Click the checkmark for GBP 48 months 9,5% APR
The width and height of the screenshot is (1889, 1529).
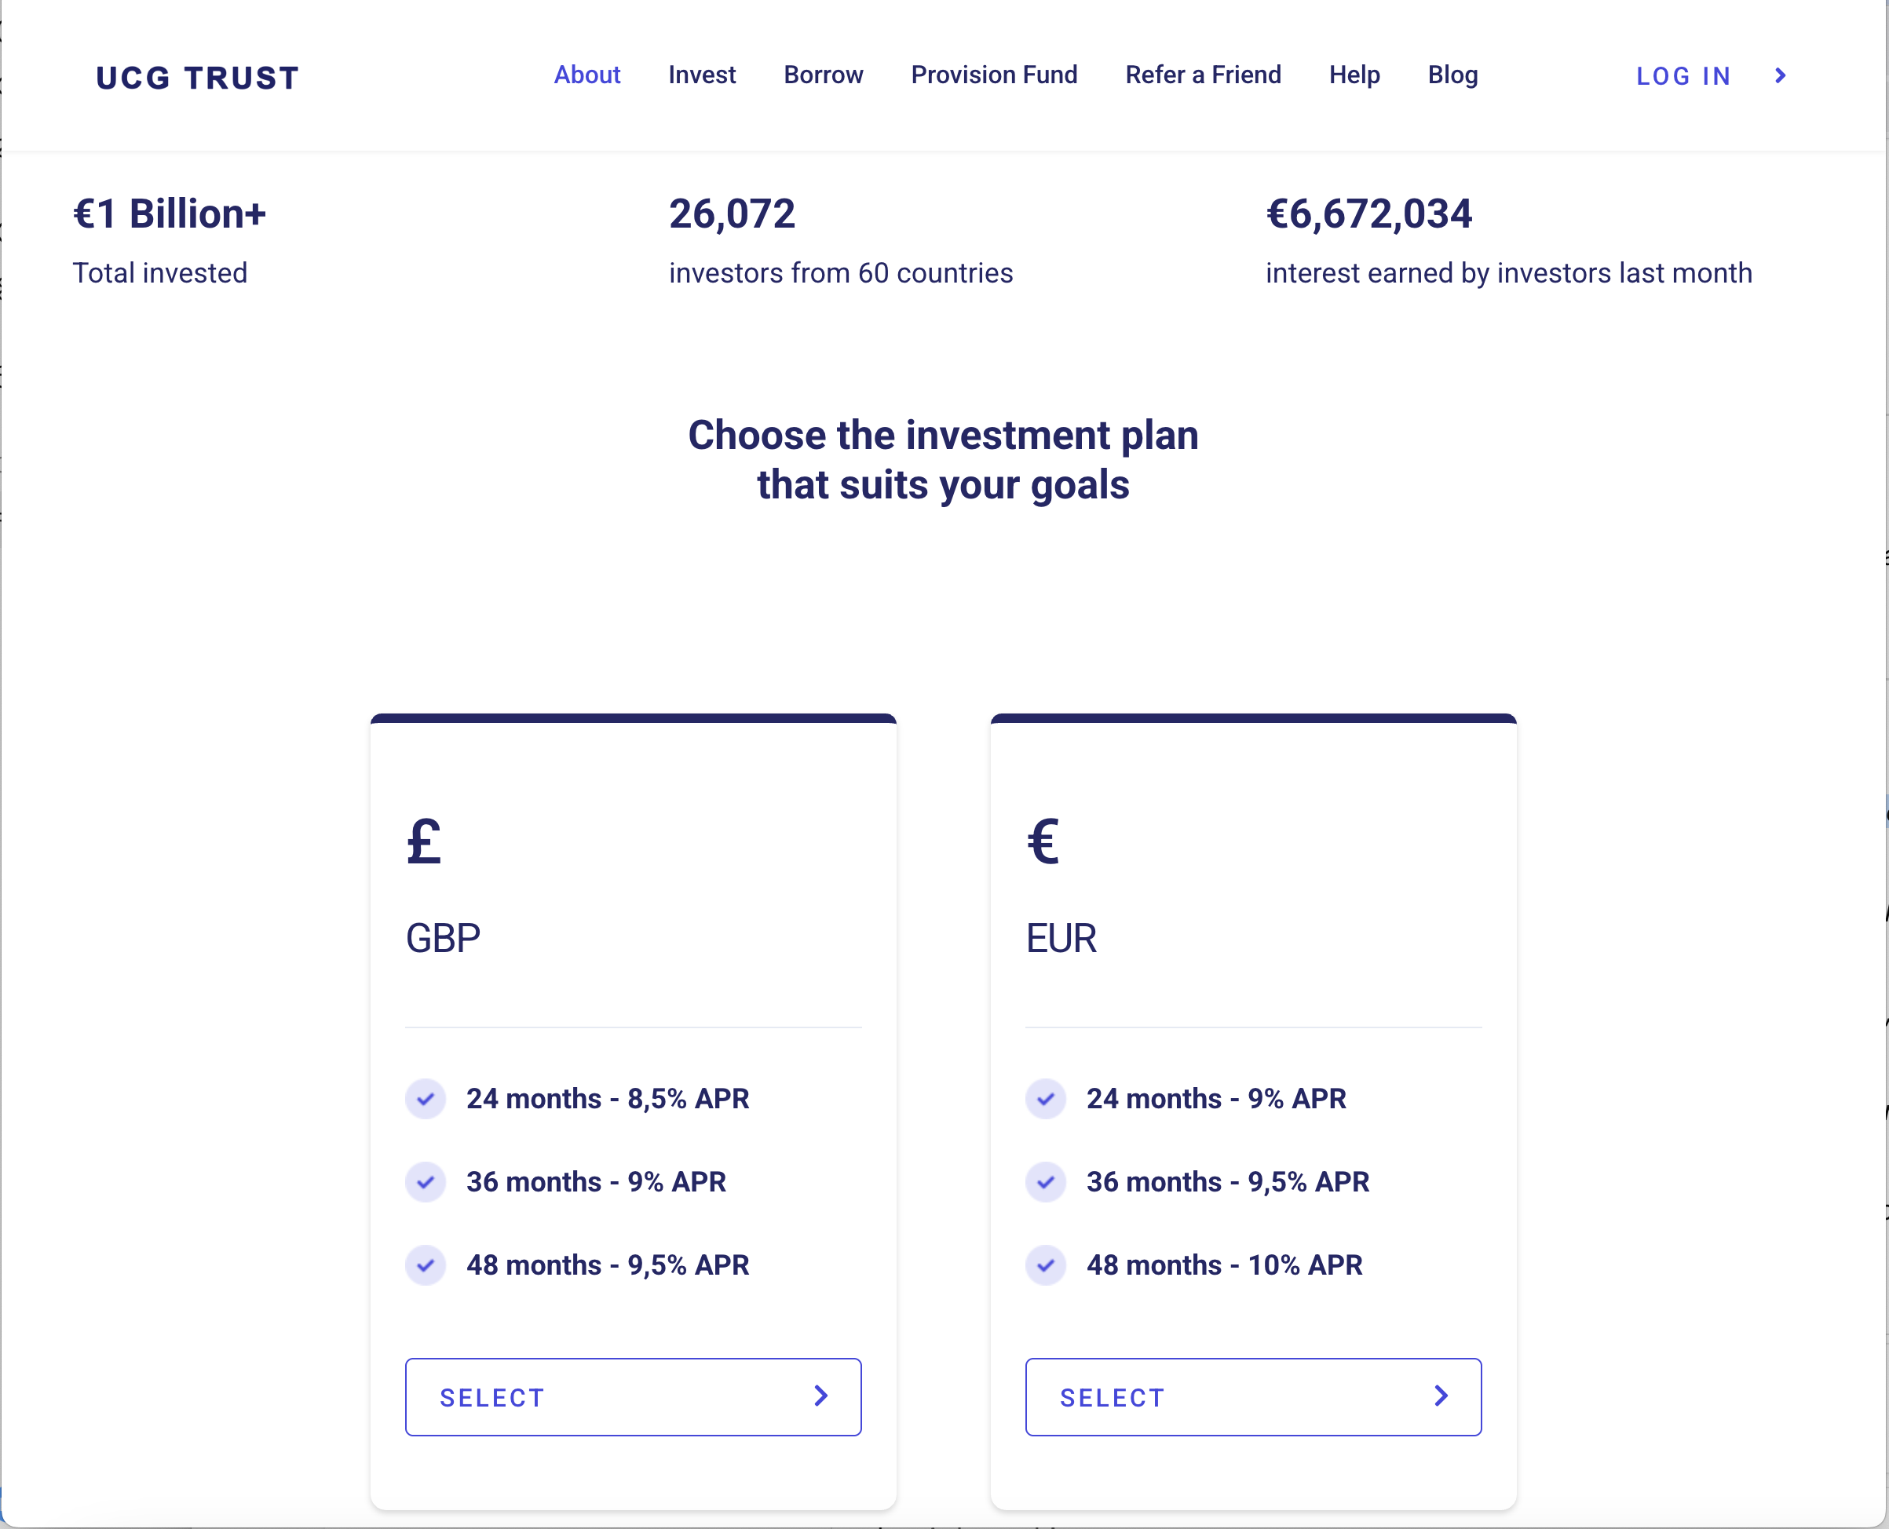click(426, 1265)
